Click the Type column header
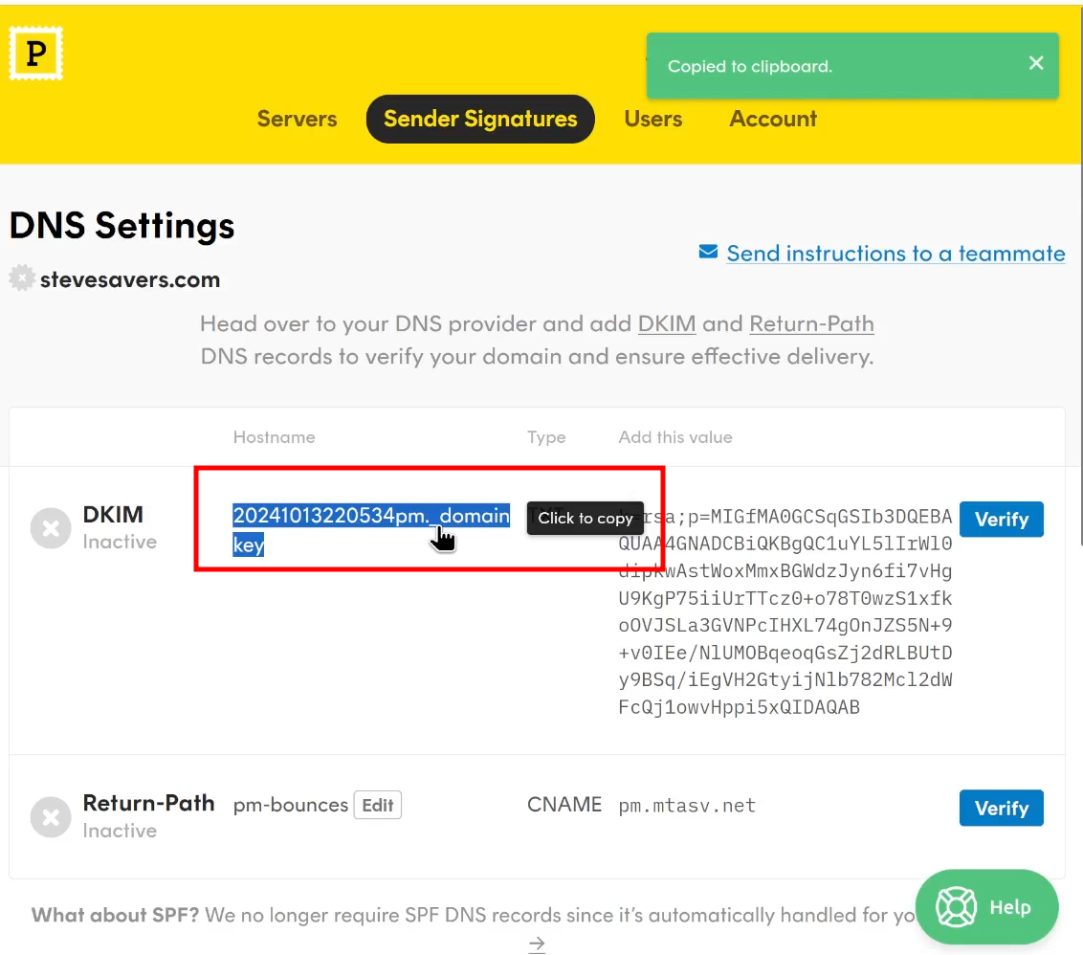This screenshot has width=1083, height=955. tap(546, 437)
